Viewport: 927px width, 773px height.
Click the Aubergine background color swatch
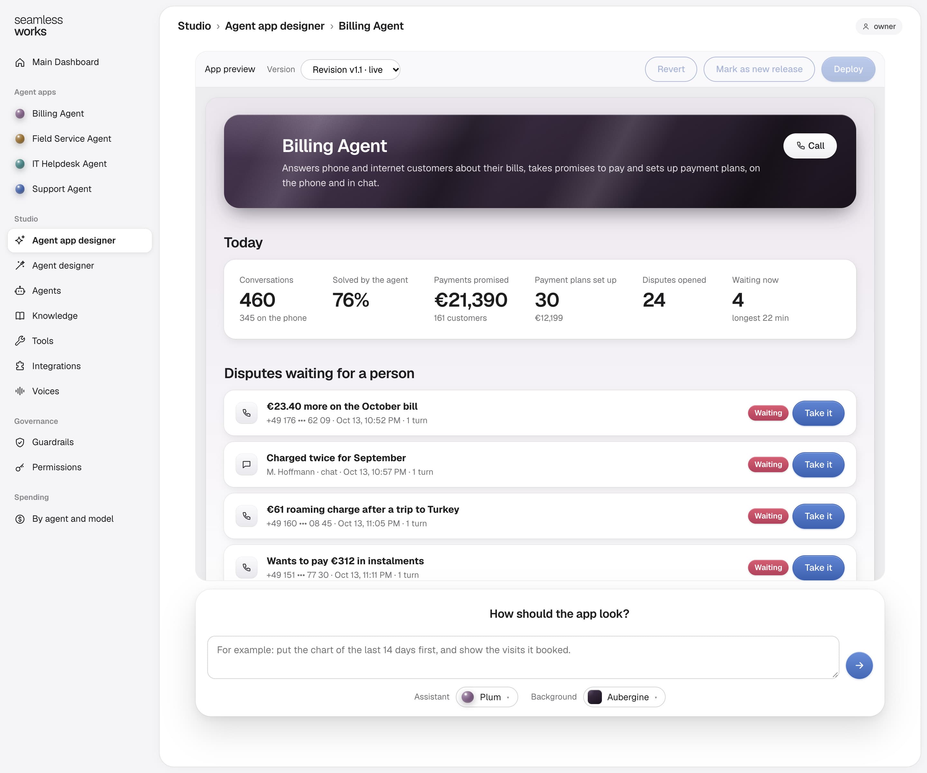pyautogui.click(x=595, y=697)
